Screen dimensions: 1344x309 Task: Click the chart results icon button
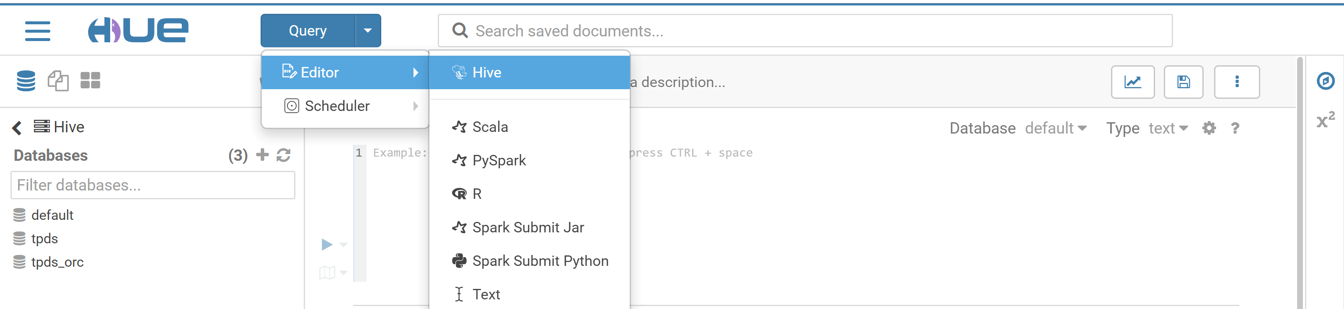(x=1132, y=82)
